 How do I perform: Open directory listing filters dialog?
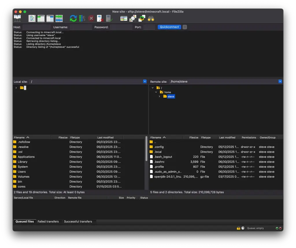click(124, 18)
